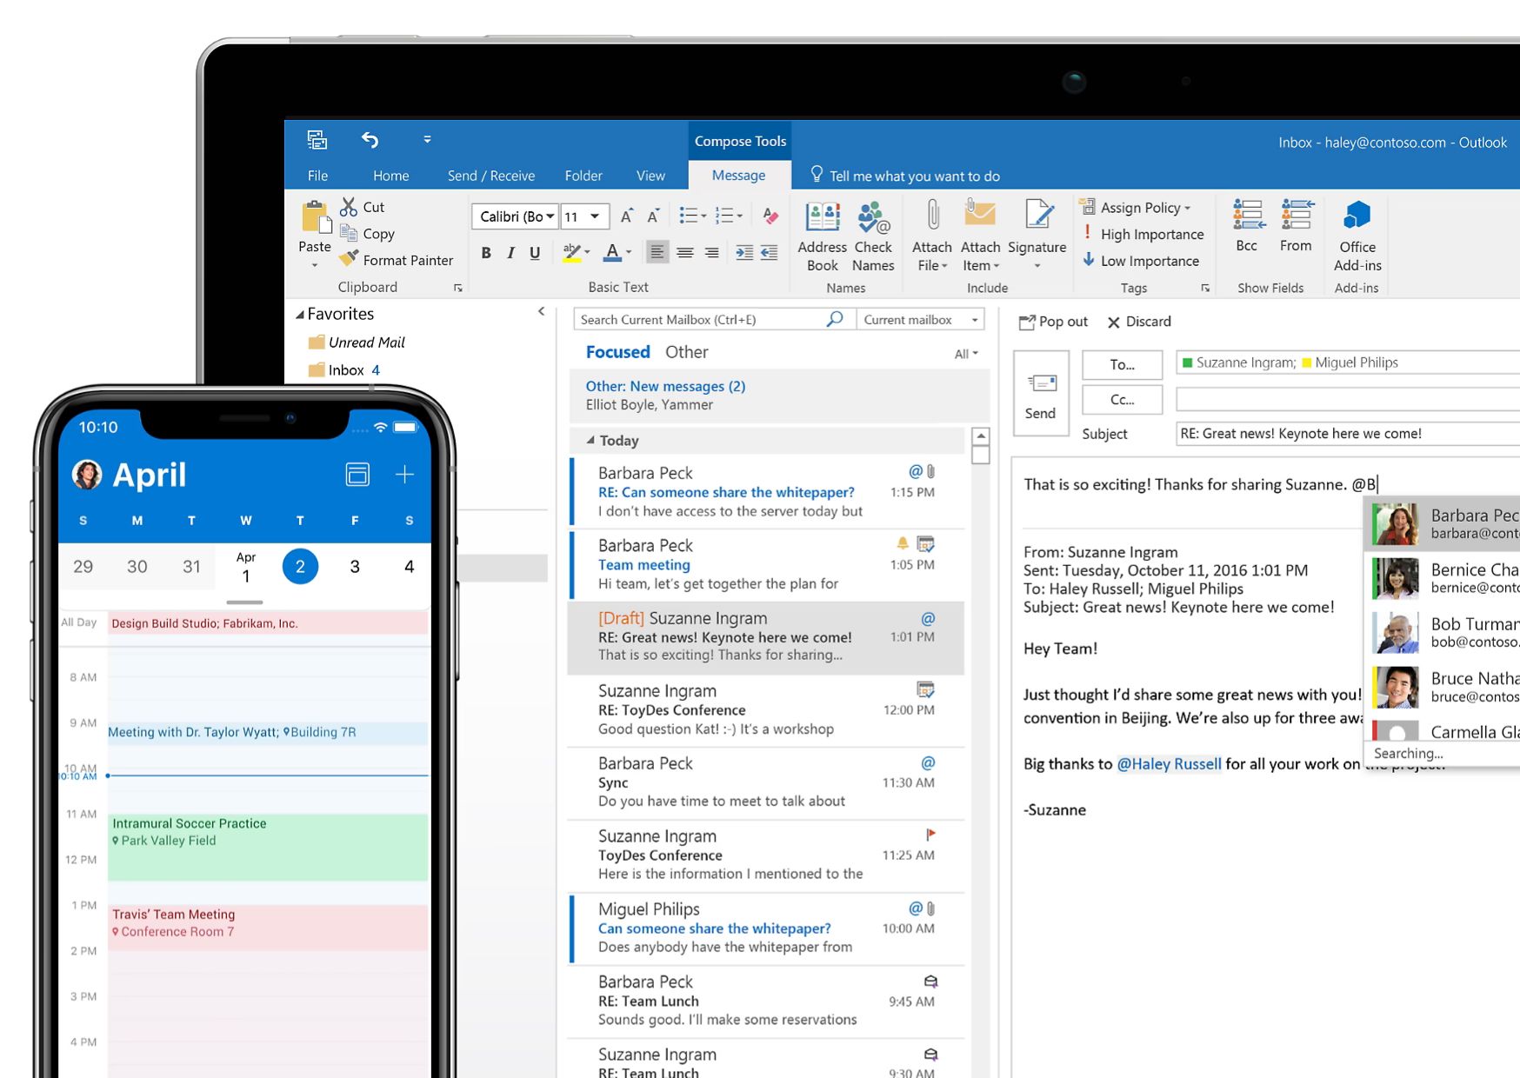Click the search magnifier in mailbox search
The image size is (1520, 1078).
(835, 319)
